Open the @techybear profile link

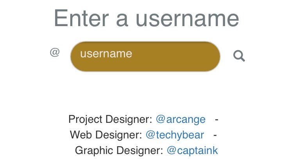point(175,135)
